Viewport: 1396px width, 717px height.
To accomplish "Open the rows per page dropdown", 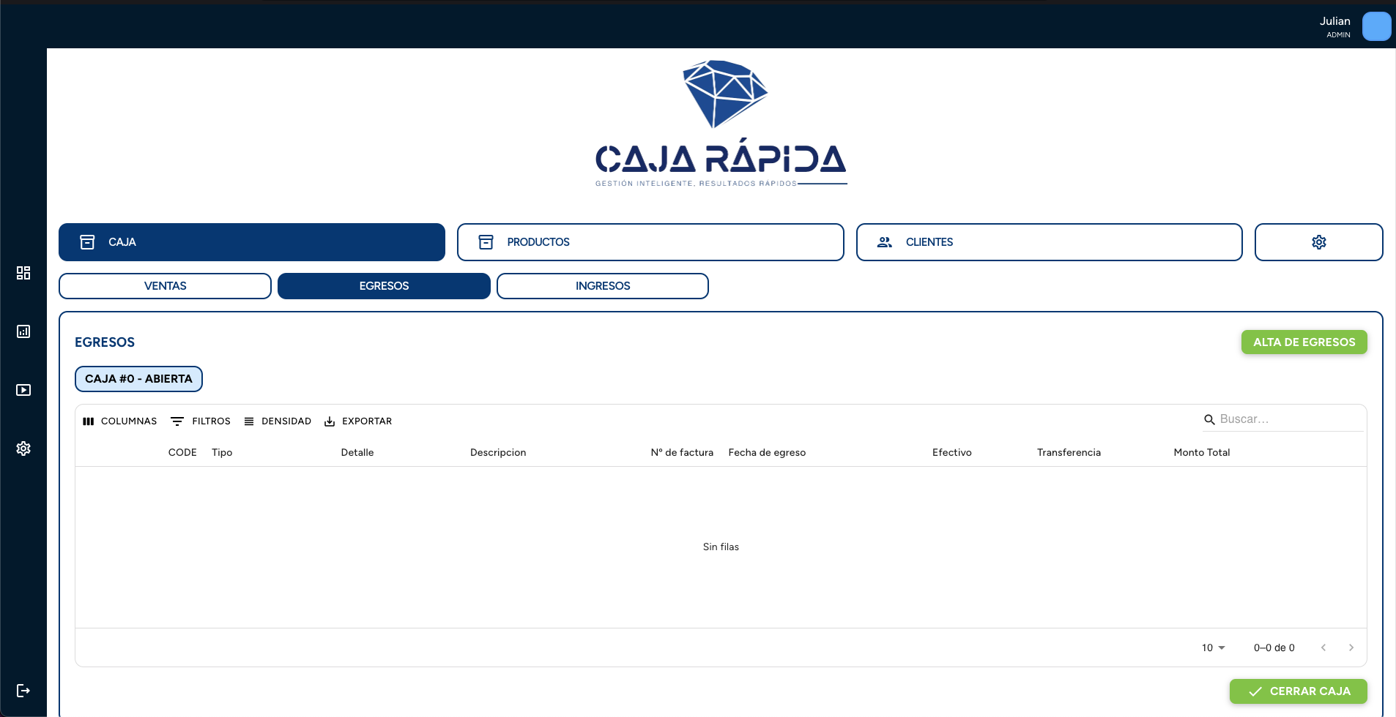I will (1213, 648).
